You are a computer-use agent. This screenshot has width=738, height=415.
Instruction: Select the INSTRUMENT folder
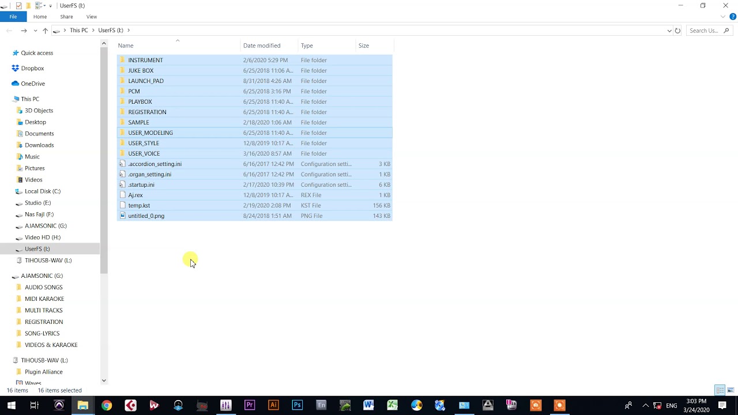(x=254, y=60)
